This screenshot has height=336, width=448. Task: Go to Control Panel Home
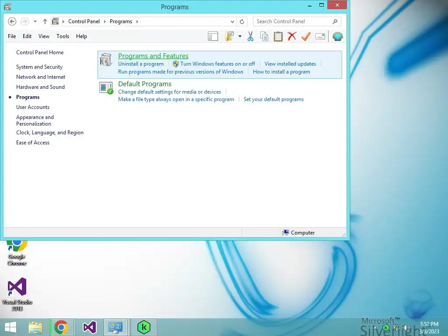(40, 52)
